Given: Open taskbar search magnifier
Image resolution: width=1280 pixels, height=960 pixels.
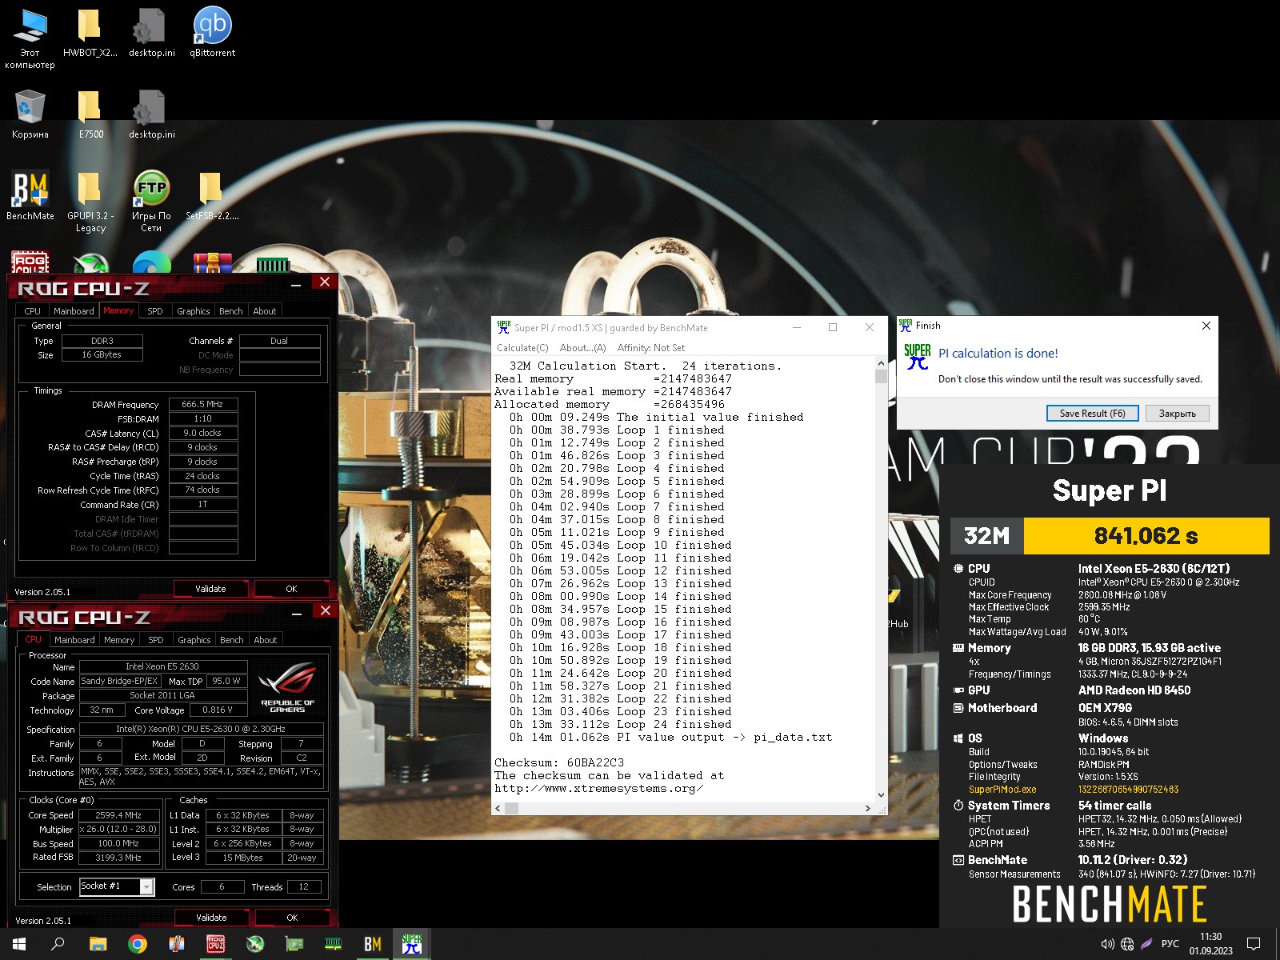Looking at the screenshot, I should tap(58, 944).
